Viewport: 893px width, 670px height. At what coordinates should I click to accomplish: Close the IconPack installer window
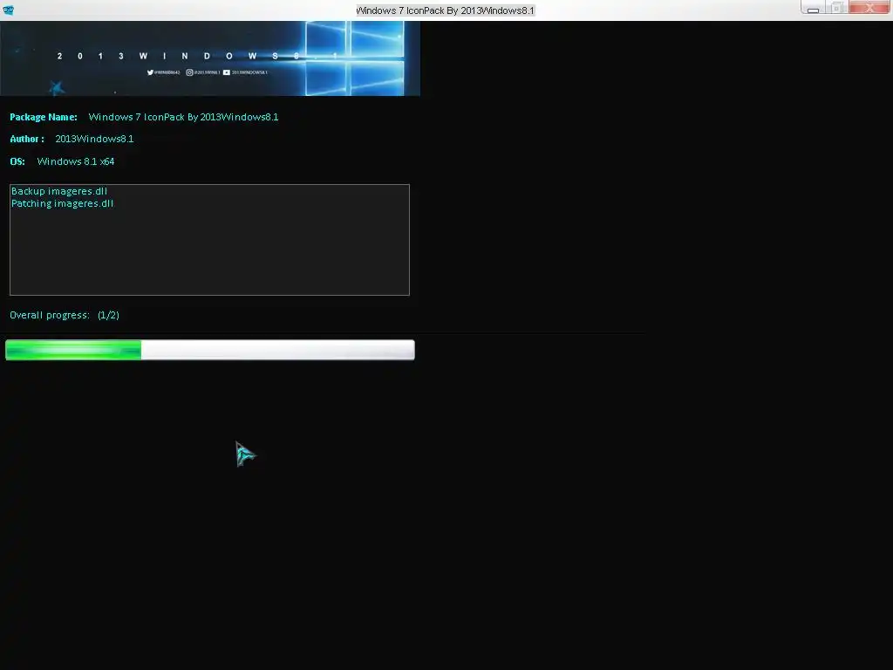(869, 7)
